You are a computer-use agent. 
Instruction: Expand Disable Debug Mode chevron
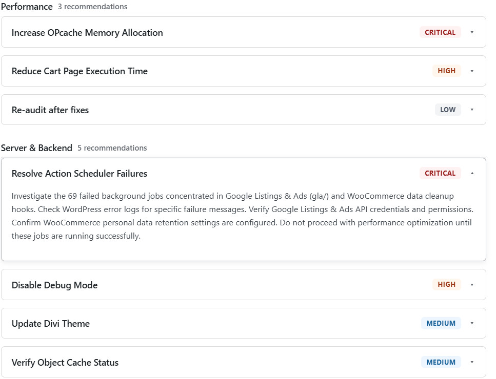[x=472, y=285]
